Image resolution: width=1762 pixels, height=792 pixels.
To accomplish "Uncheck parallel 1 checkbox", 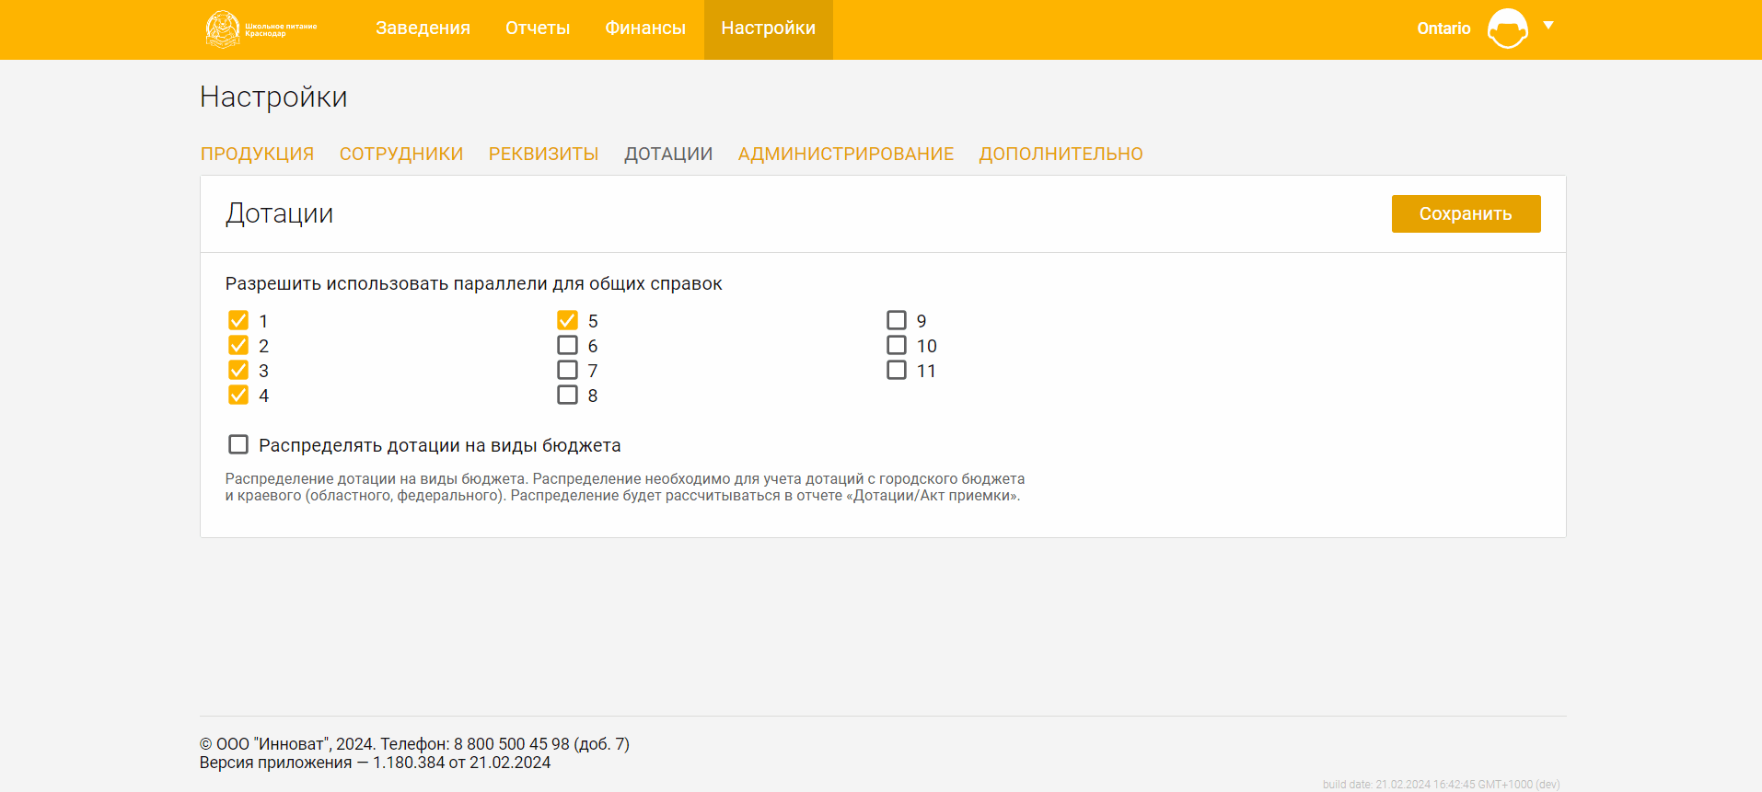I will click(x=238, y=320).
